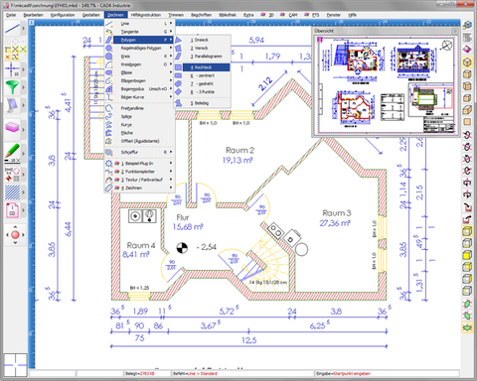The width and height of the screenshot is (477, 381).
Task: Toggle the highlighted green plane icon at right bottom
Action: click(x=467, y=327)
